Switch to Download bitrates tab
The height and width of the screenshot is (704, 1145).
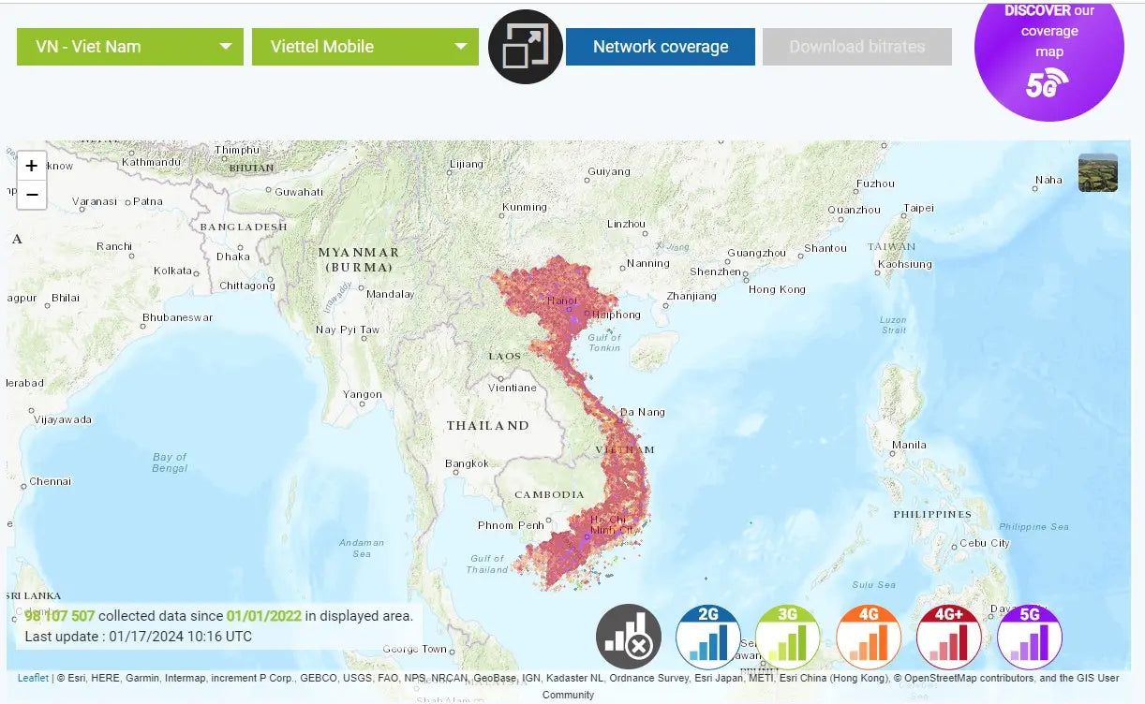pyautogui.click(x=856, y=47)
